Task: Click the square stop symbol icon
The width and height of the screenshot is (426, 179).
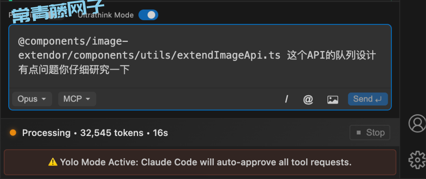Action: pyautogui.click(x=359, y=133)
